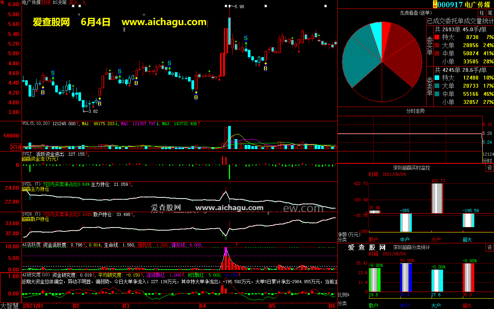The image size is (494, 309).
Task: Click the MA3: 143732.406 value
Action: point(179,124)
